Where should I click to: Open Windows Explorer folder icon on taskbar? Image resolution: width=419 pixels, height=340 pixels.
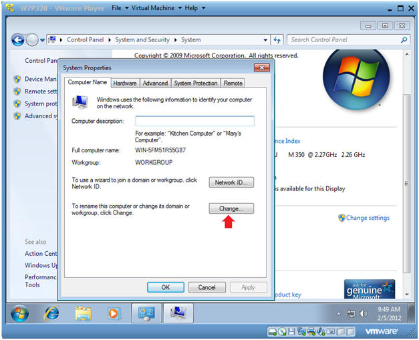click(83, 313)
